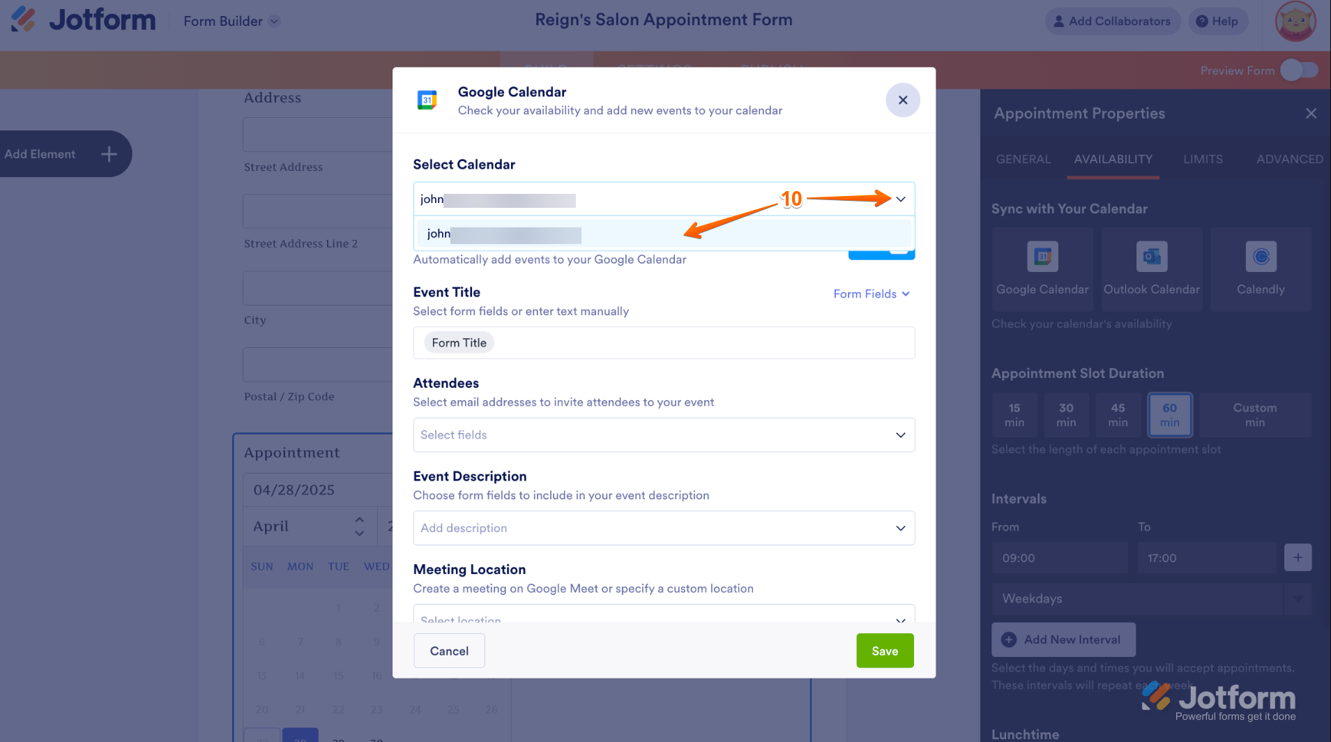This screenshot has height=742, width=1331.
Task: Click Add Collaborators button
Action: pyautogui.click(x=1112, y=22)
